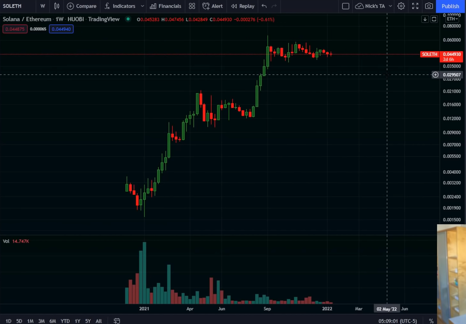The height and width of the screenshot is (324, 466).
Task: Toggle the percent scale mode
Action: point(431,321)
